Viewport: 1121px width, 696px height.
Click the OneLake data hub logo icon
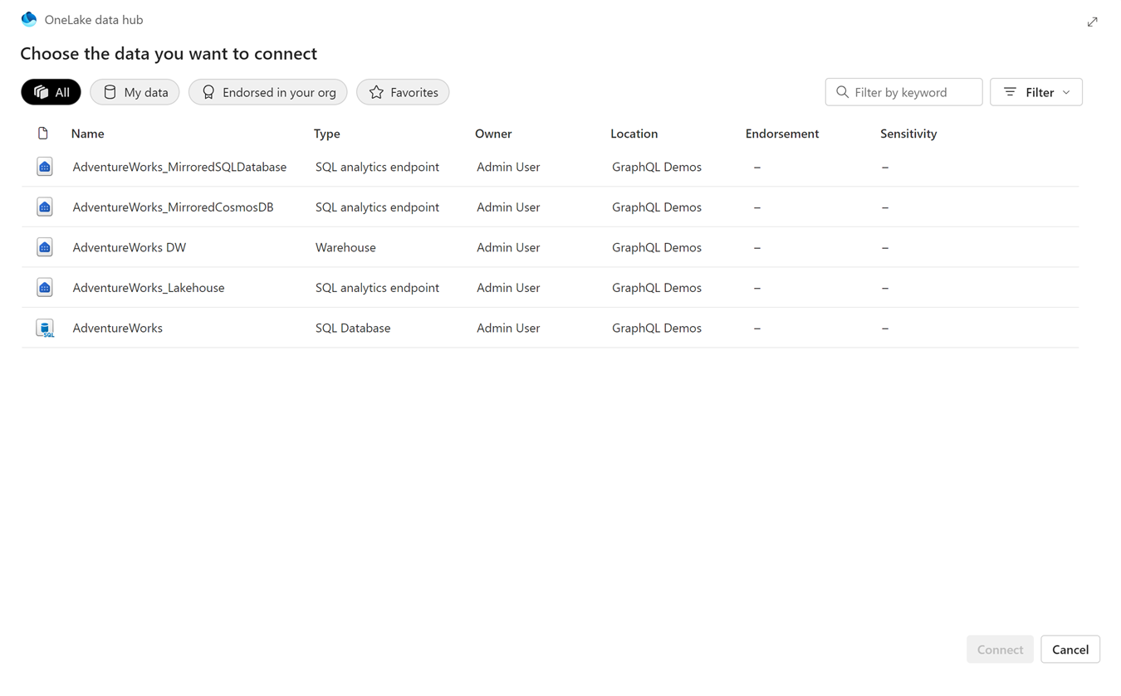(x=29, y=19)
